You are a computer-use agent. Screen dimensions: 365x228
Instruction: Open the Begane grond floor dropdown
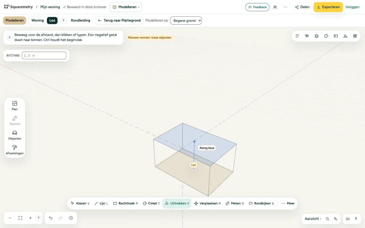[186, 20]
